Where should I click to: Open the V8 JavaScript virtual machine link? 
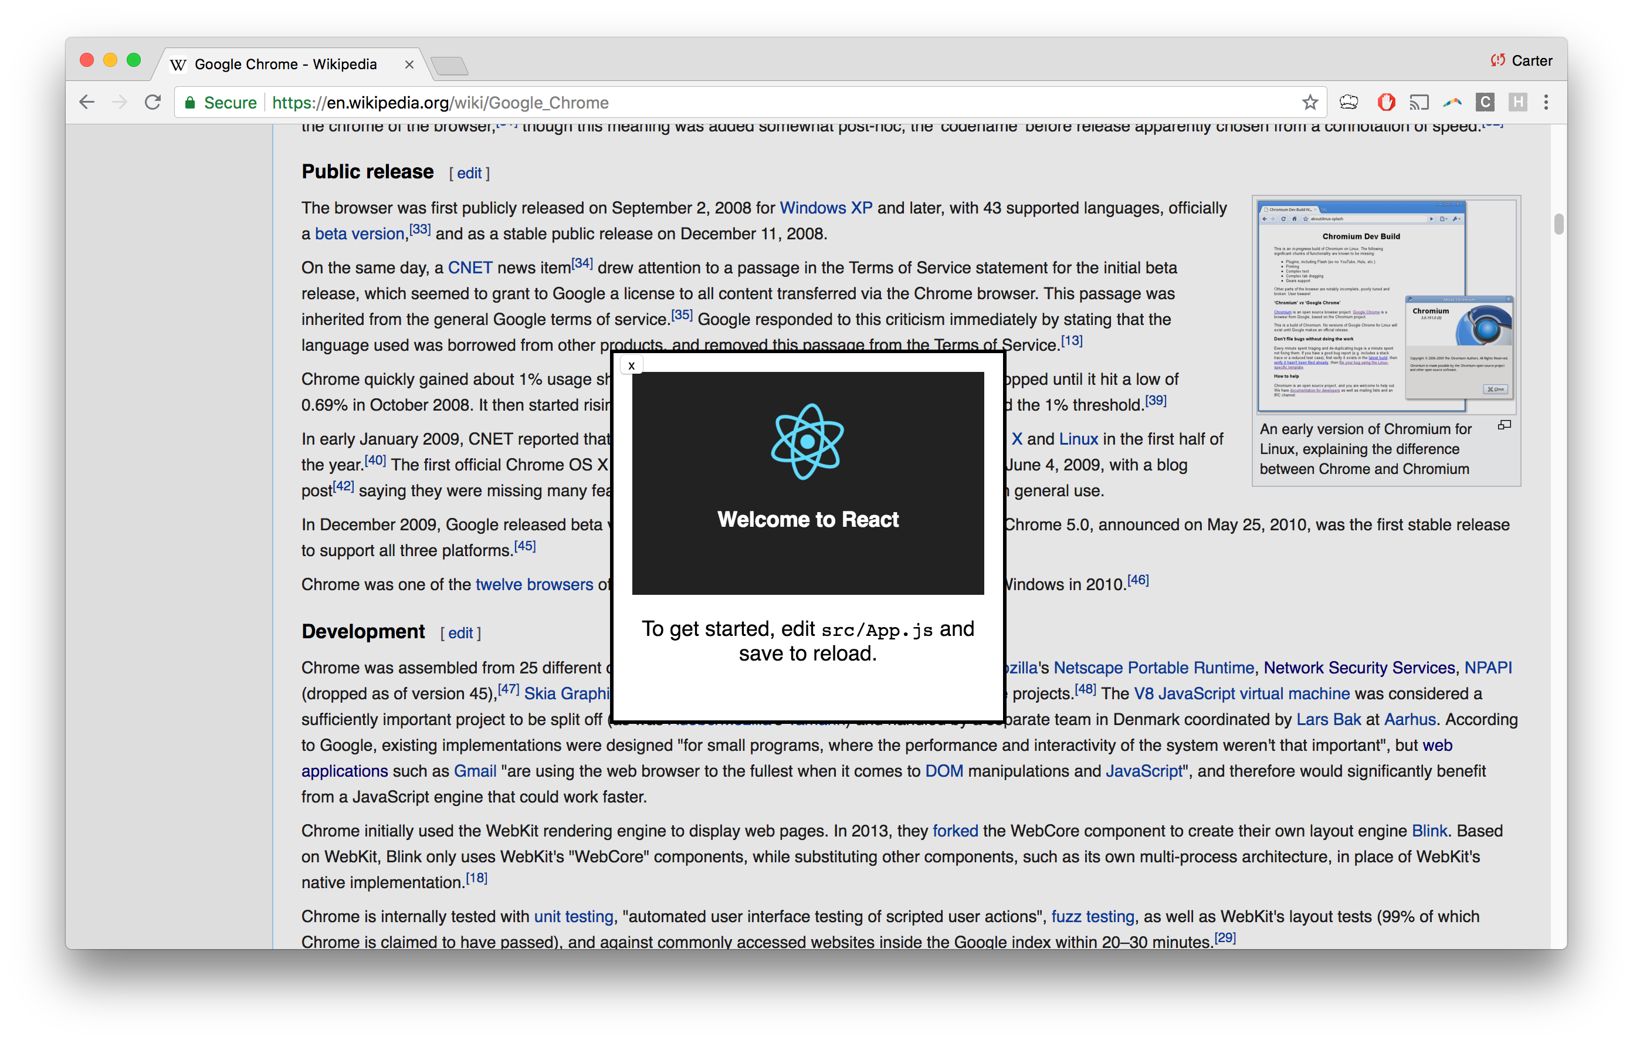tap(1242, 693)
